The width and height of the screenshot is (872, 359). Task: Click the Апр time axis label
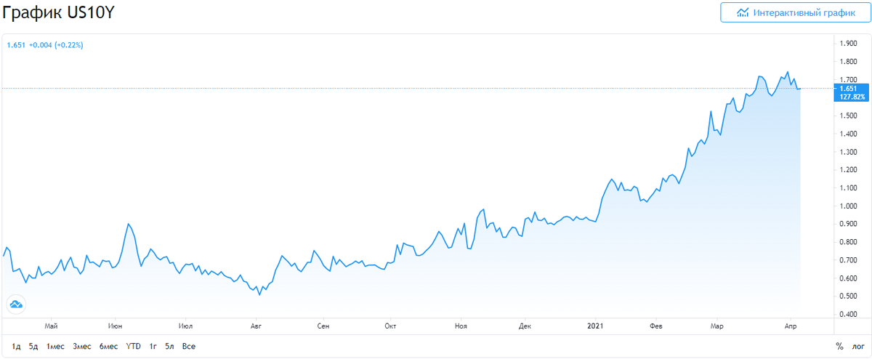(x=791, y=326)
